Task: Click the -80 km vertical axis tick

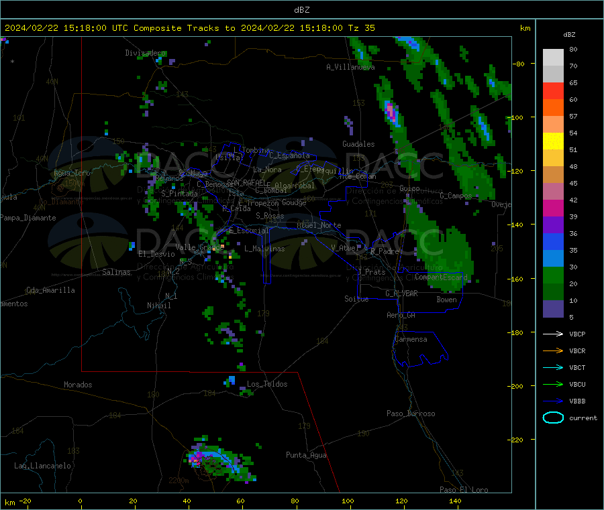Action: (519, 64)
